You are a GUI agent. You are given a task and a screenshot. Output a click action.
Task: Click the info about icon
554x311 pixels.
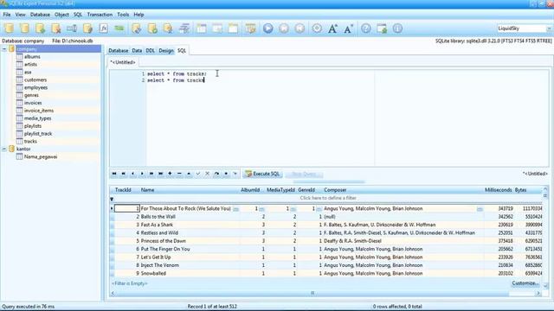pos(397,29)
